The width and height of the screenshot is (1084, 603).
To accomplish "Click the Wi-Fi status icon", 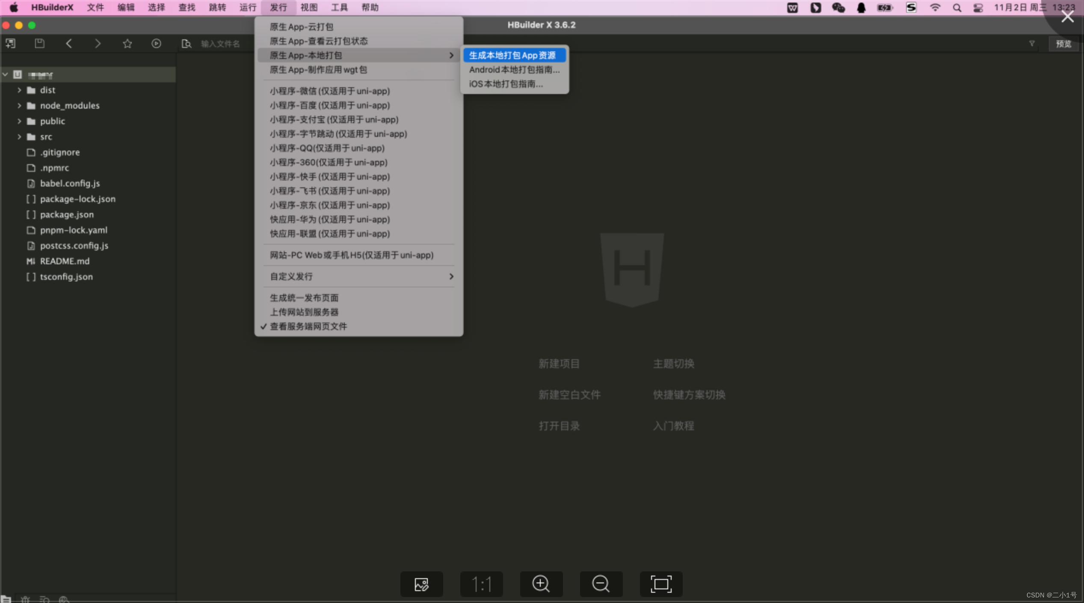I will 935,7.
